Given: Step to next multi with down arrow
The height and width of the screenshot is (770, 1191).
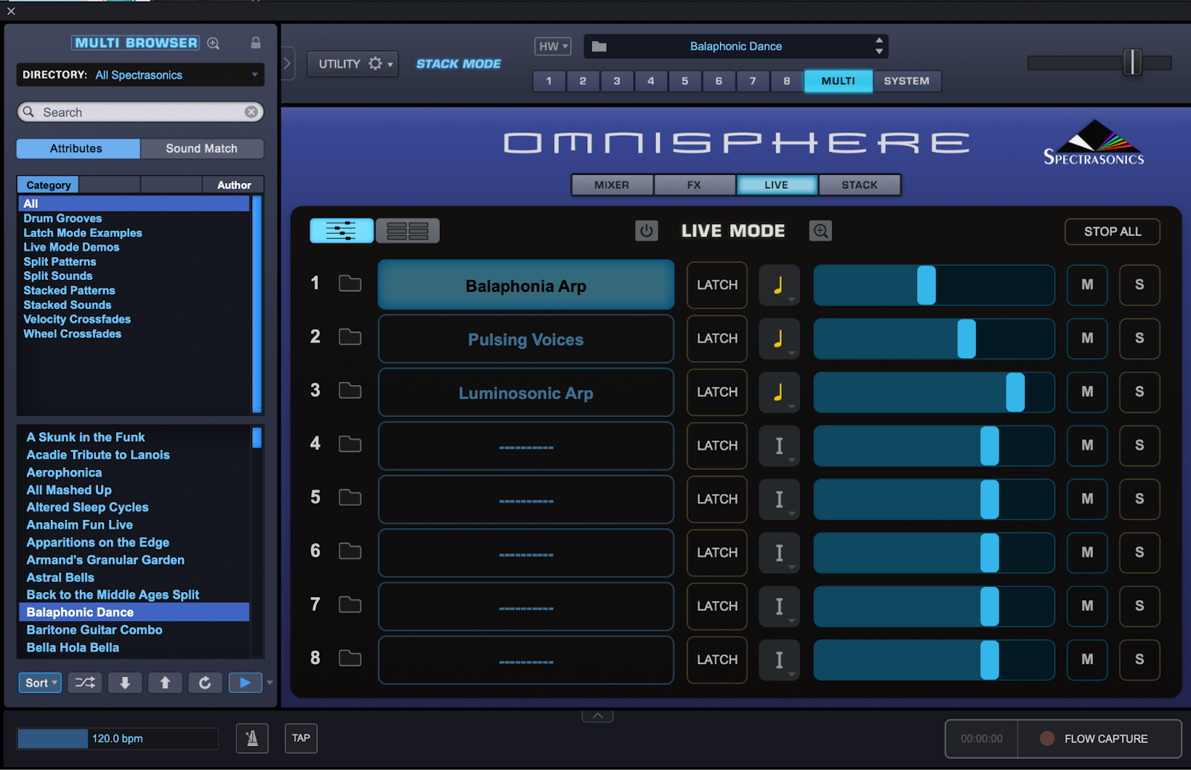Looking at the screenshot, I should pyautogui.click(x=125, y=682).
